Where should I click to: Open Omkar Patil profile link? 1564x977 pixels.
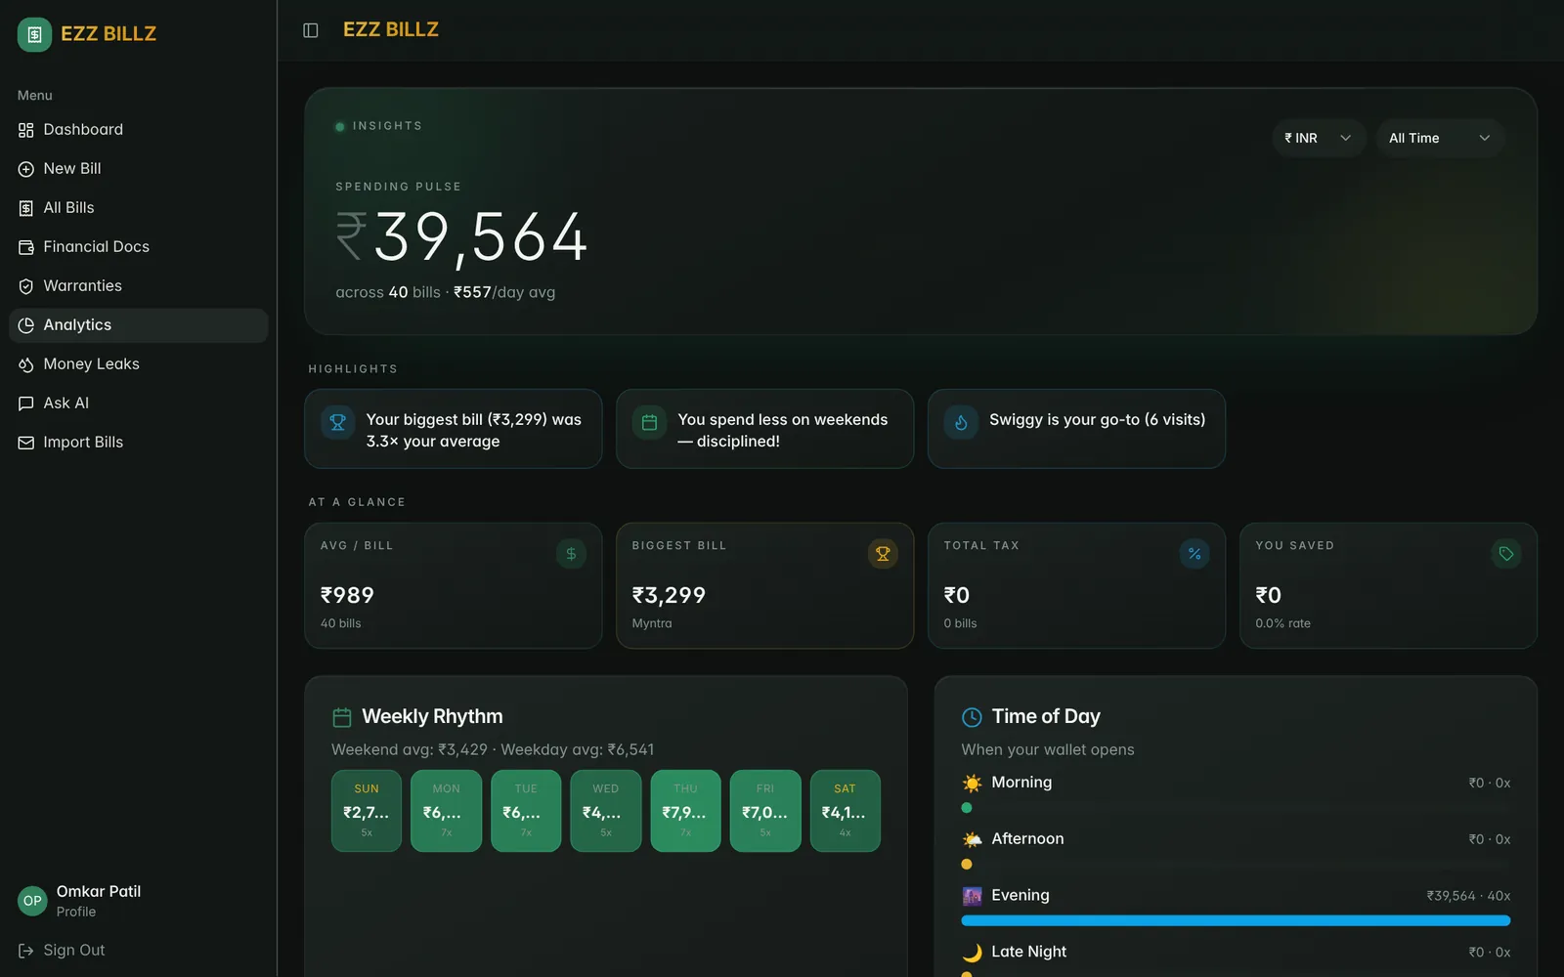pyautogui.click(x=99, y=901)
